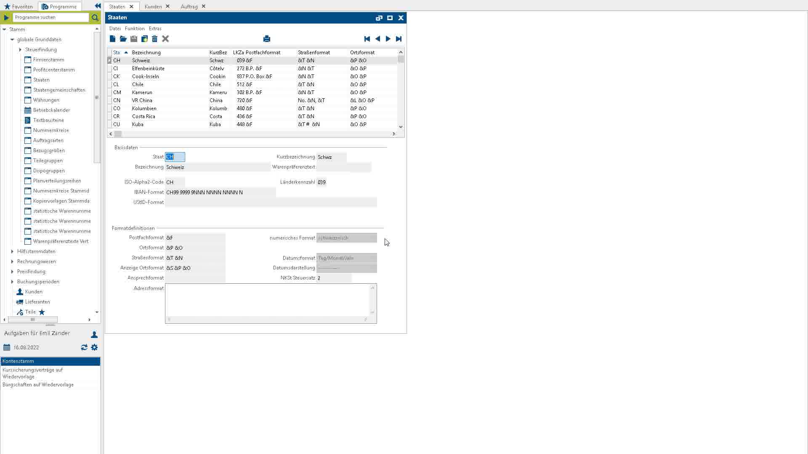This screenshot has height=454, width=808.
Task: Collapse the Stamm tree node
Action: (x=4, y=29)
